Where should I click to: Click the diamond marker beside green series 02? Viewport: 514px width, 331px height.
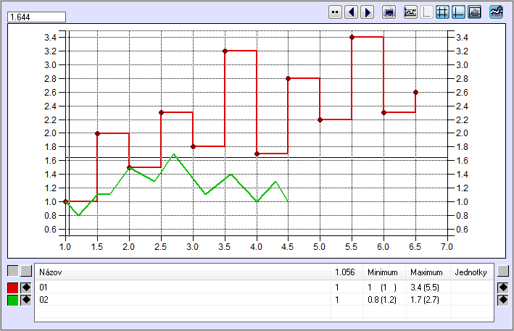[x=26, y=299]
